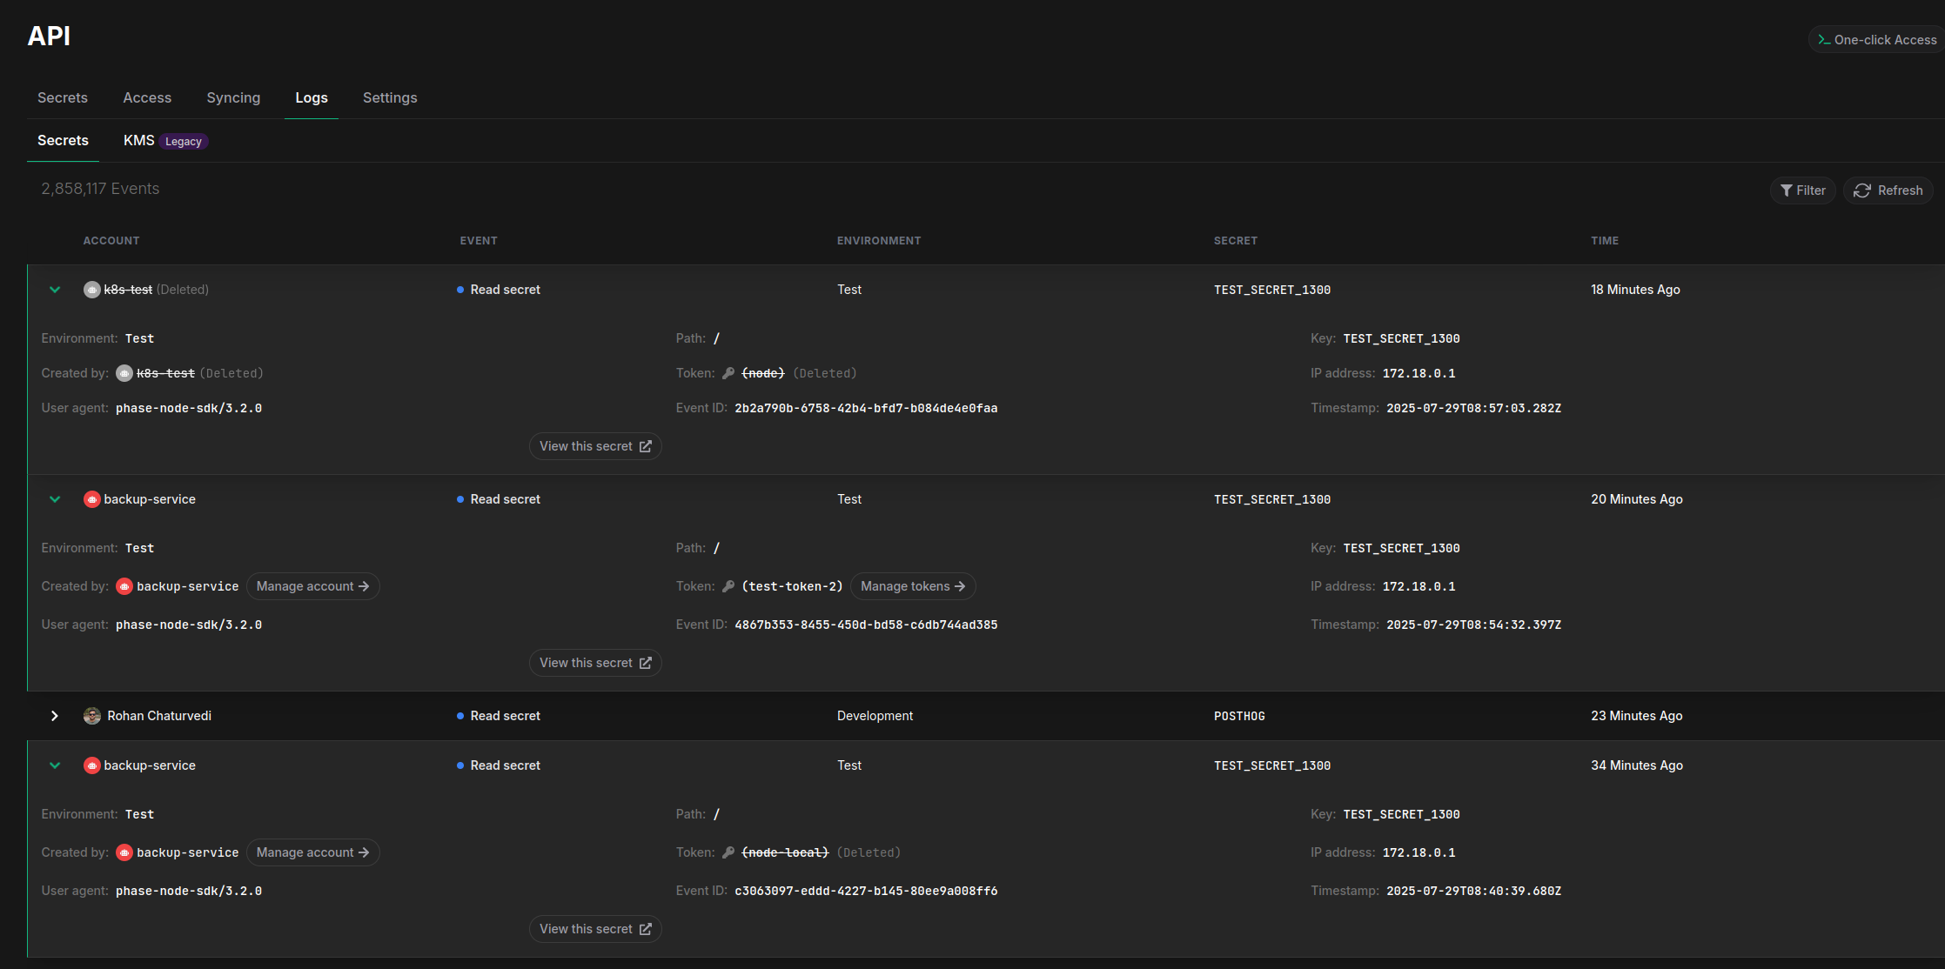Image resolution: width=1945 pixels, height=969 pixels.
Task: Click View this secret for the last event
Action: [595, 928]
